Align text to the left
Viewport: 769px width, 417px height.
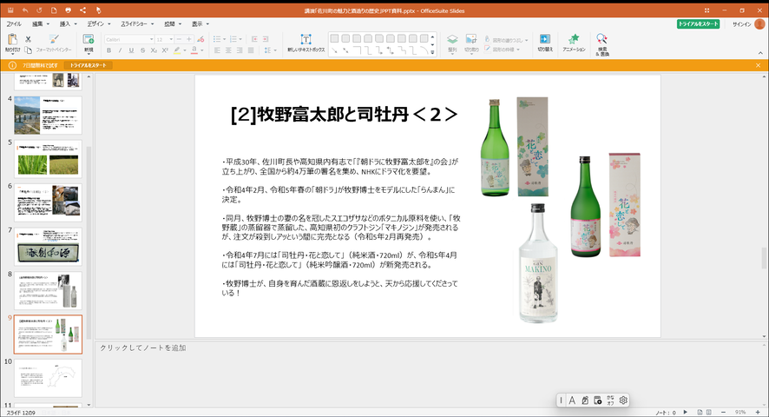point(217,50)
